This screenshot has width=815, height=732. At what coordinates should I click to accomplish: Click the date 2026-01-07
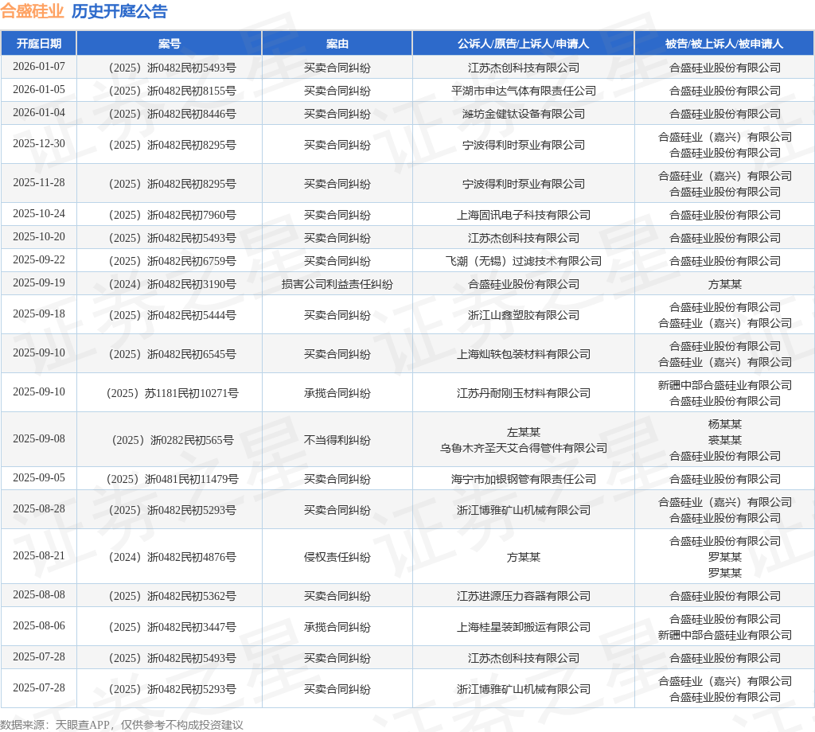tap(39, 67)
